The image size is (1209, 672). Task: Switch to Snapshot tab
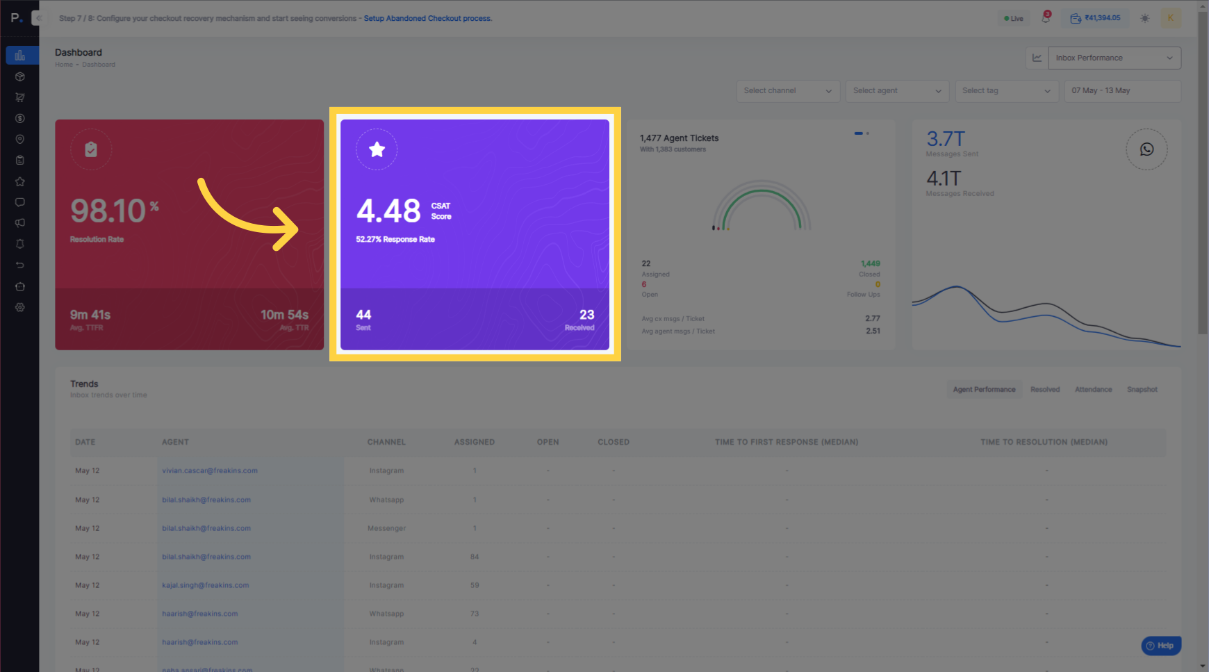click(x=1142, y=390)
